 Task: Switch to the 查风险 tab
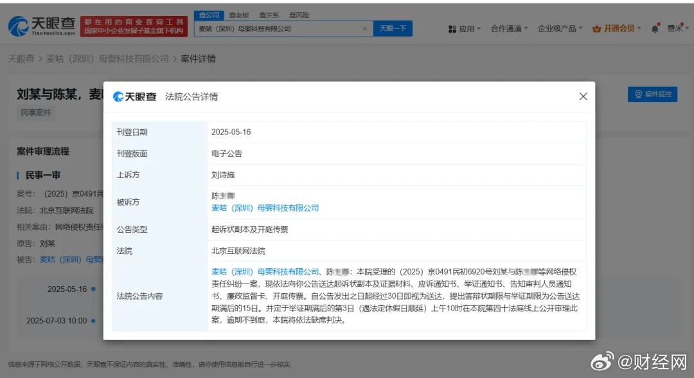(299, 15)
